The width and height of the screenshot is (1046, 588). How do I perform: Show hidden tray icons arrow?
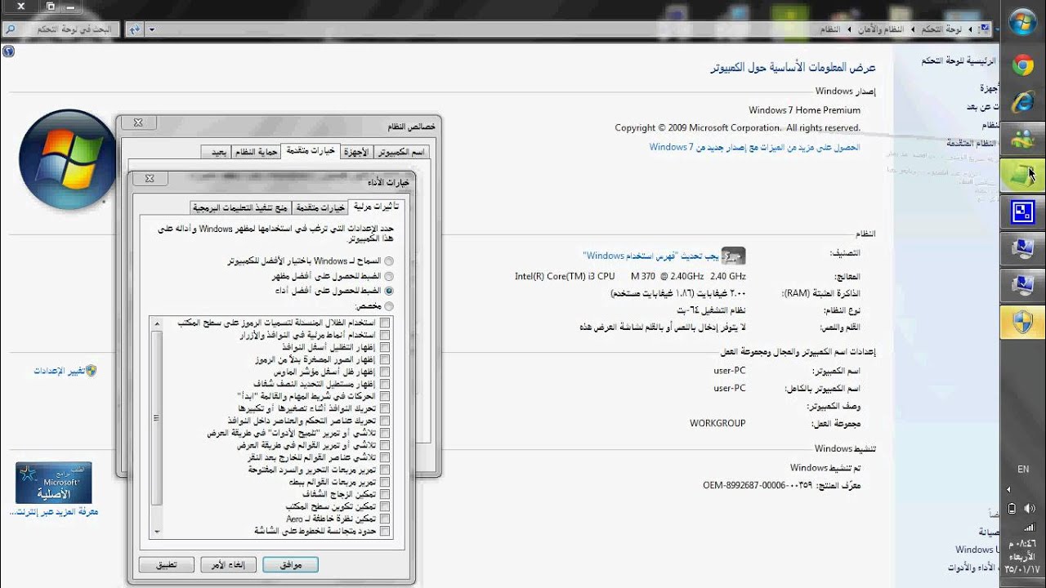(1008, 490)
